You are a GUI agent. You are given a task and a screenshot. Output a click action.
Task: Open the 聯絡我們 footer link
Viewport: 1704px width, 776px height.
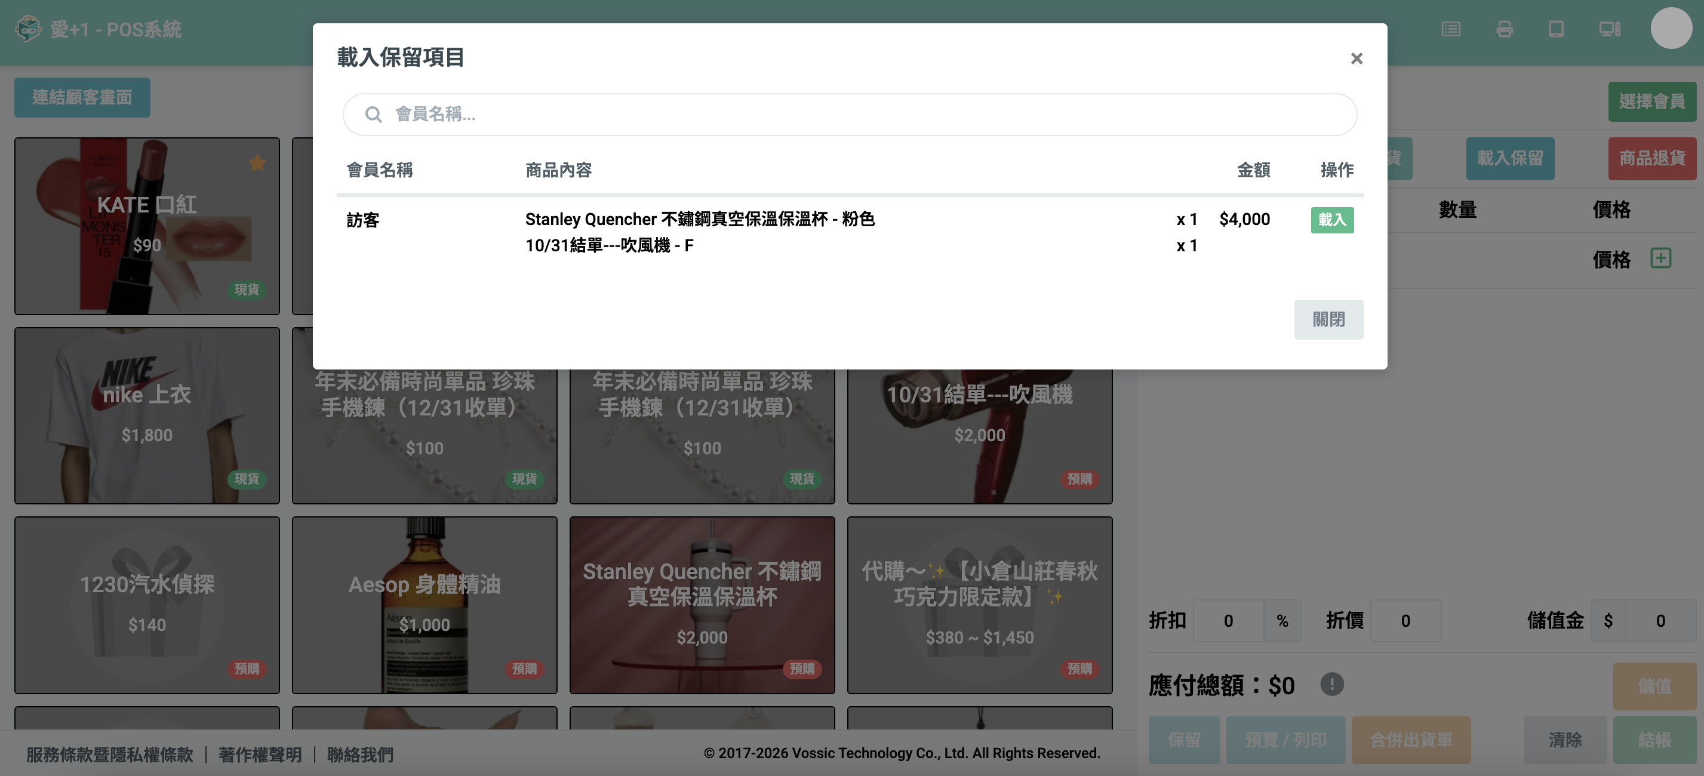coord(360,754)
